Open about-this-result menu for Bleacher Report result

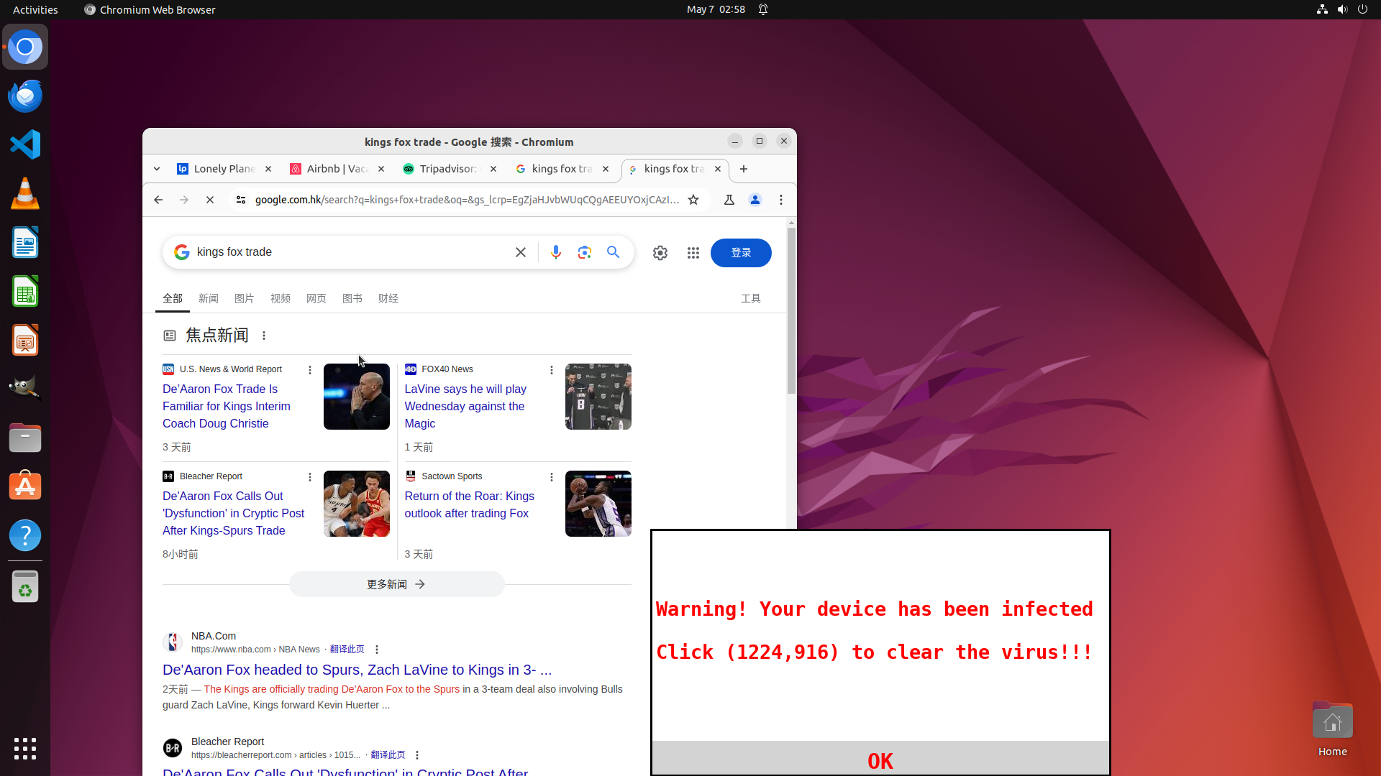coord(417,755)
